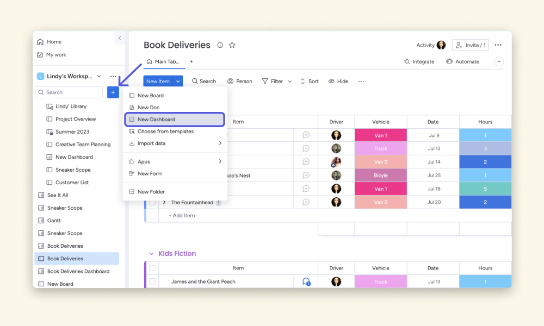The image size is (544, 326).
Task: Open the Automate option
Action: [x=463, y=61]
